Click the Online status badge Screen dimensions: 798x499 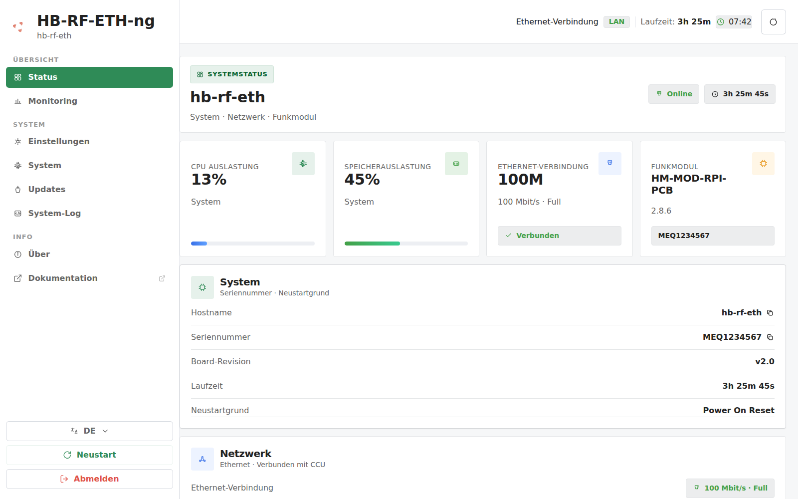674,94
